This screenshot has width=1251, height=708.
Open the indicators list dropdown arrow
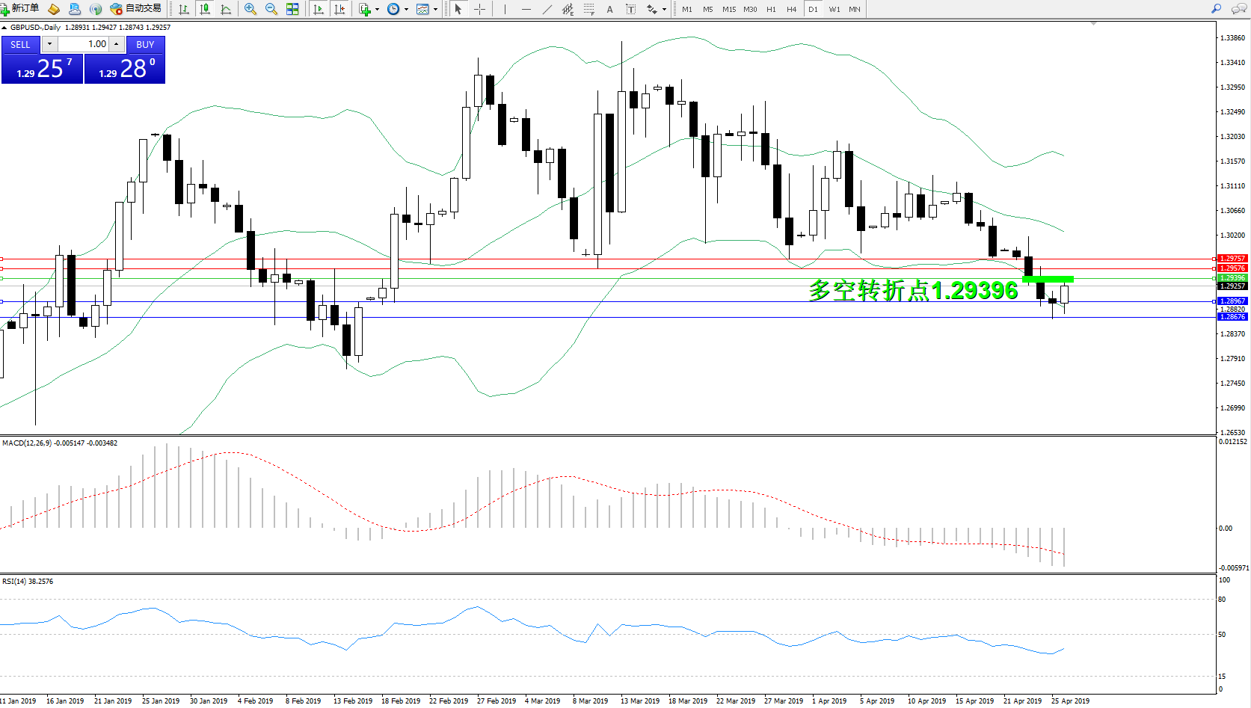coord(377,10)
